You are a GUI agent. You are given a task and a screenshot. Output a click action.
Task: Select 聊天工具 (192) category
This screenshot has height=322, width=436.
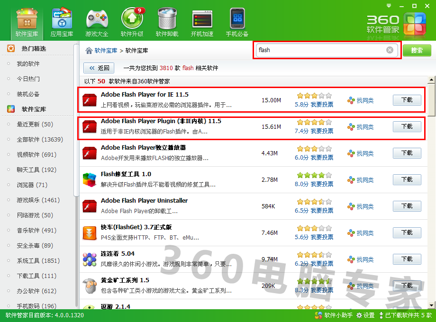[36, 170]
